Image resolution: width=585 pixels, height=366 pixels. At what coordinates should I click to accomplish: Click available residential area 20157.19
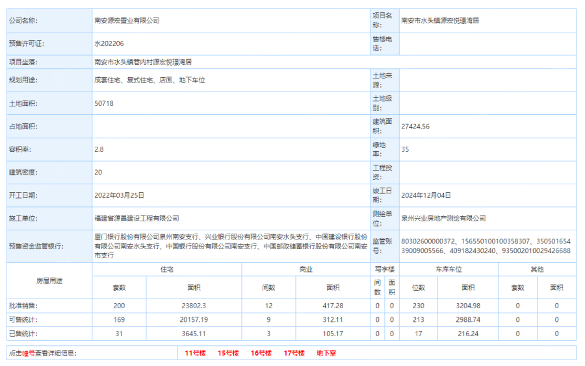[194, 320]
